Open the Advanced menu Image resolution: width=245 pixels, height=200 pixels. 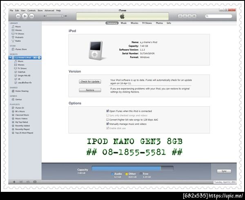(x=49, y=11)
